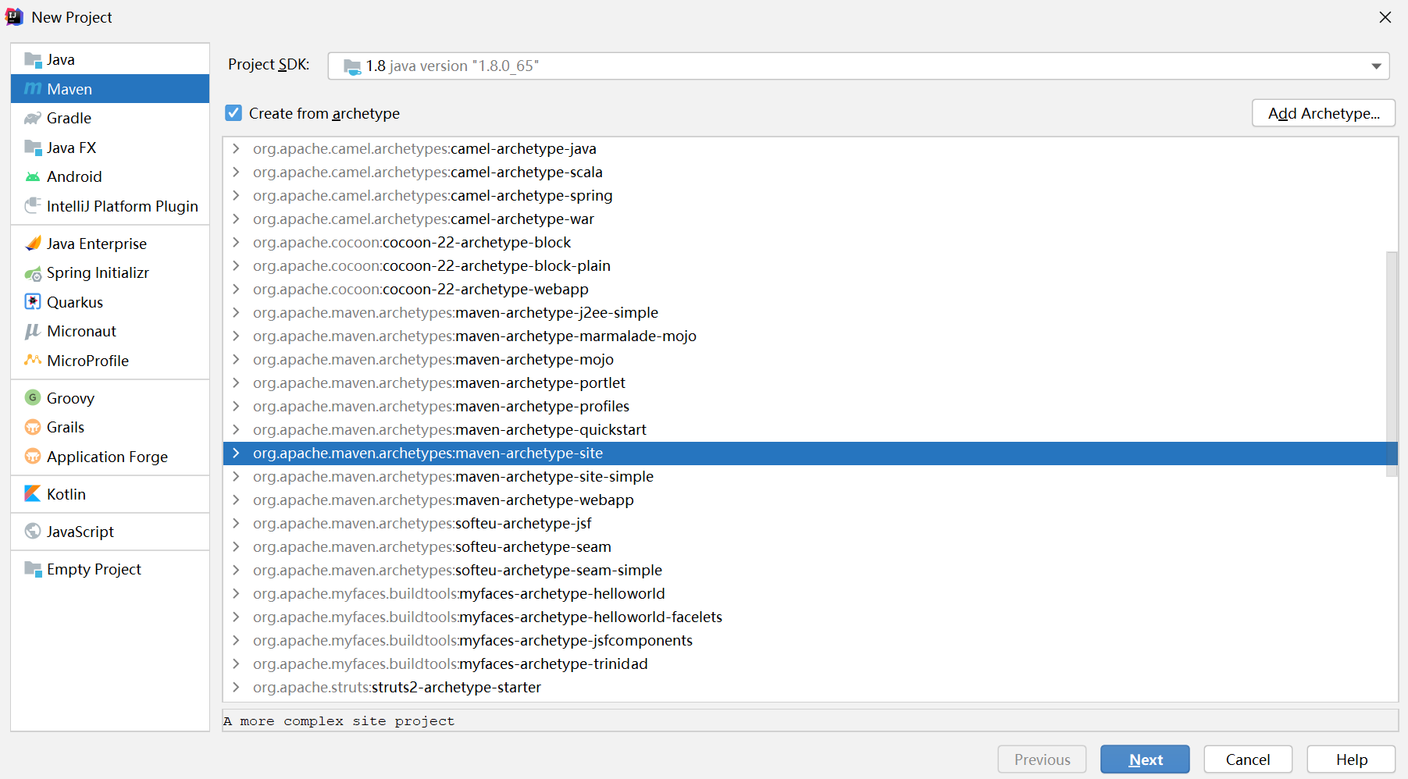Screen dimensions: 1408x779
Task: Click the Next button
Action: pos(1145,759)
